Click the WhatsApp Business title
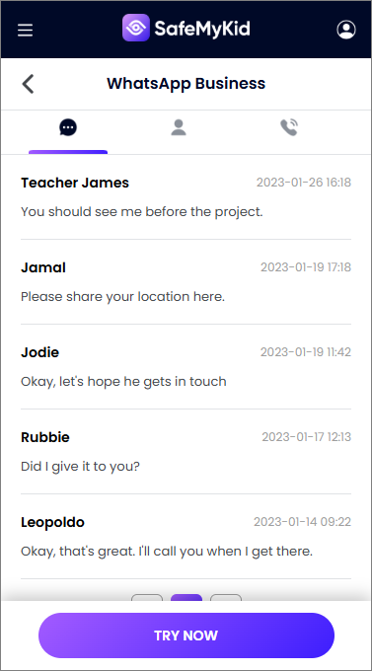This screenshot has height=671, width=372. pos(186,83)
